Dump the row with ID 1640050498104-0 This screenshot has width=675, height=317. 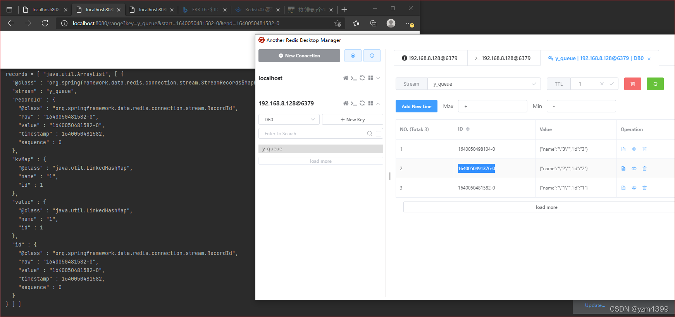click(623, 149)
